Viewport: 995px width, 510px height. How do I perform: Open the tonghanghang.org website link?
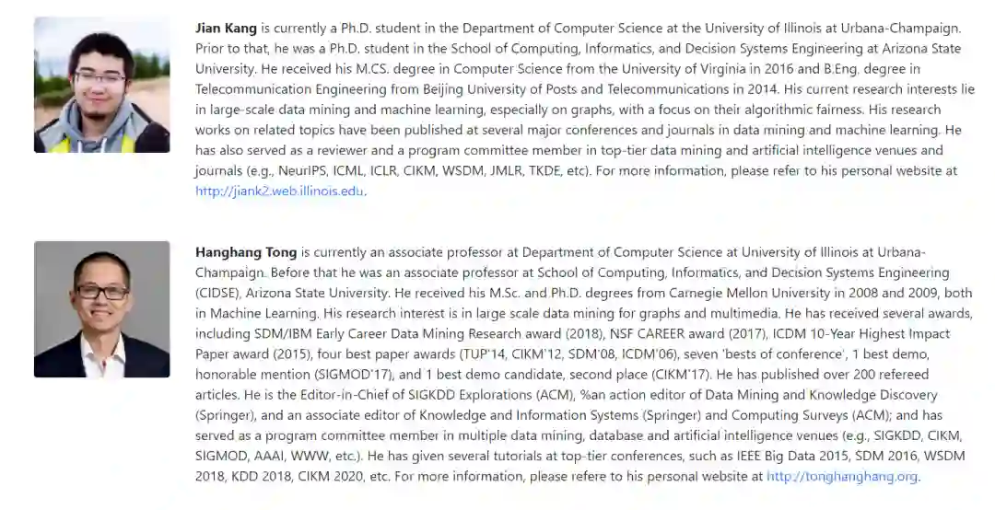tap(842, 476)
